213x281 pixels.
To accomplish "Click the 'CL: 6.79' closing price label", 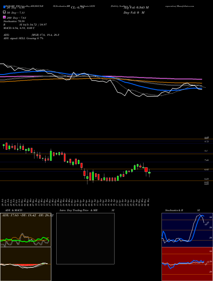I will [x=78, y=8].
